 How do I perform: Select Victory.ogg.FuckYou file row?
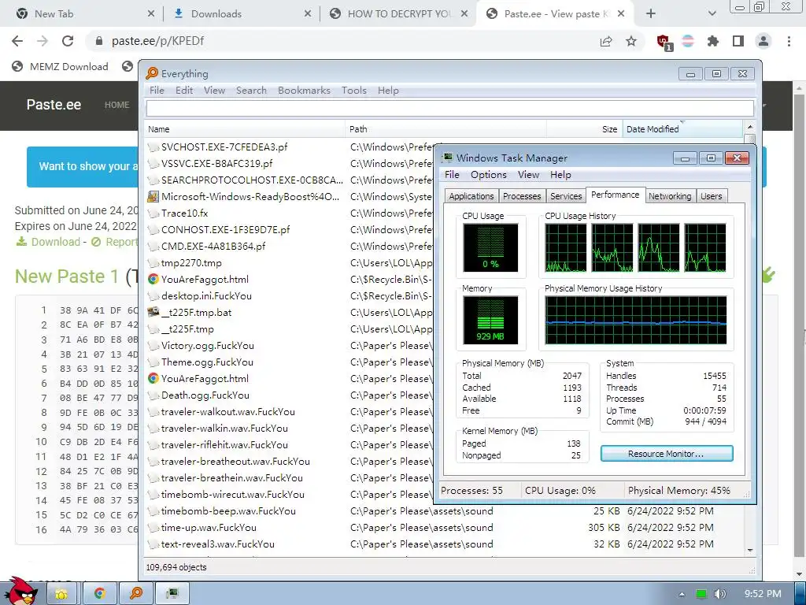pyautogui.click(x=208, y=346)
